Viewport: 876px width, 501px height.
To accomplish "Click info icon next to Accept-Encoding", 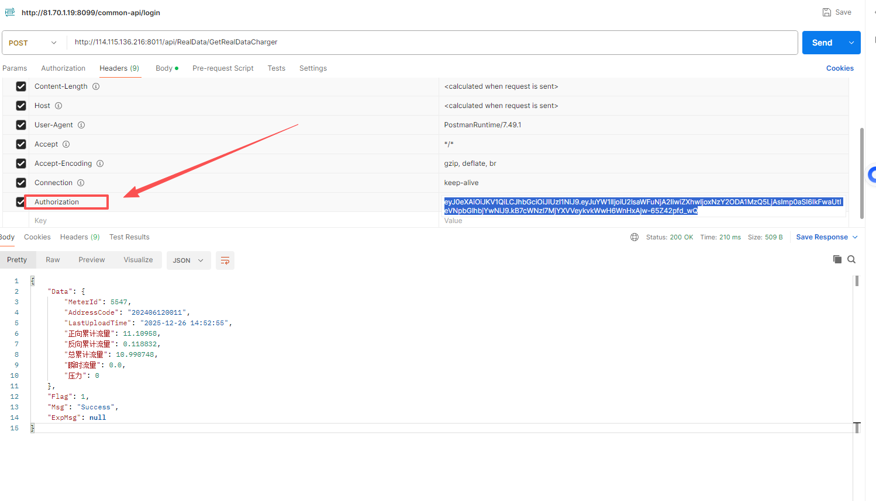I will click(x=100, y=163).
